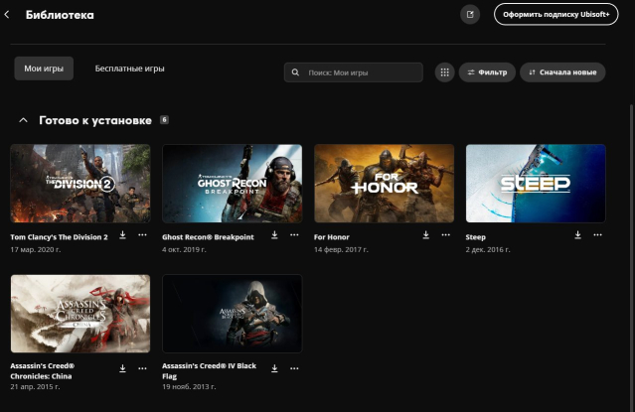Switch to the Бесплатные игры tab

click(129, 69)
